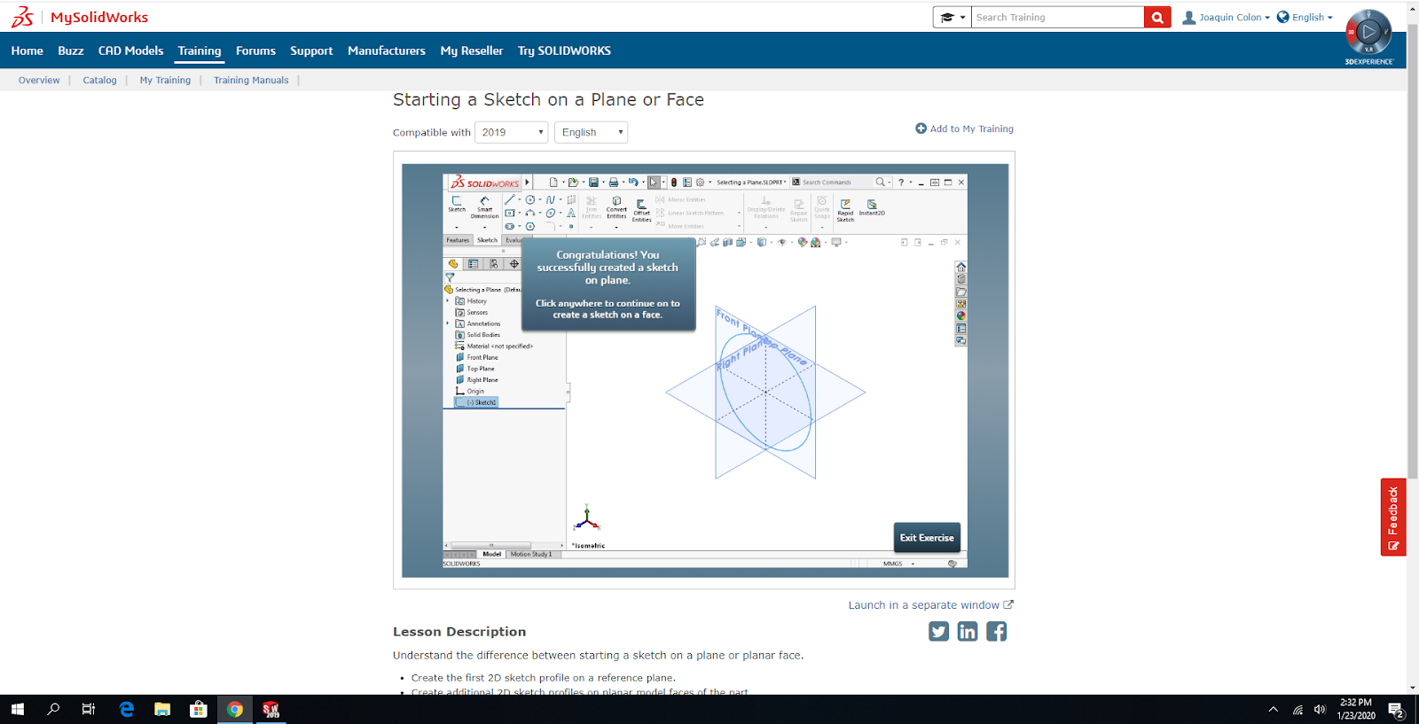The height and width of the screenshot is (724, 1419).
Task: Open the Appearances color ball in task pane
Action: click(960, 315)
